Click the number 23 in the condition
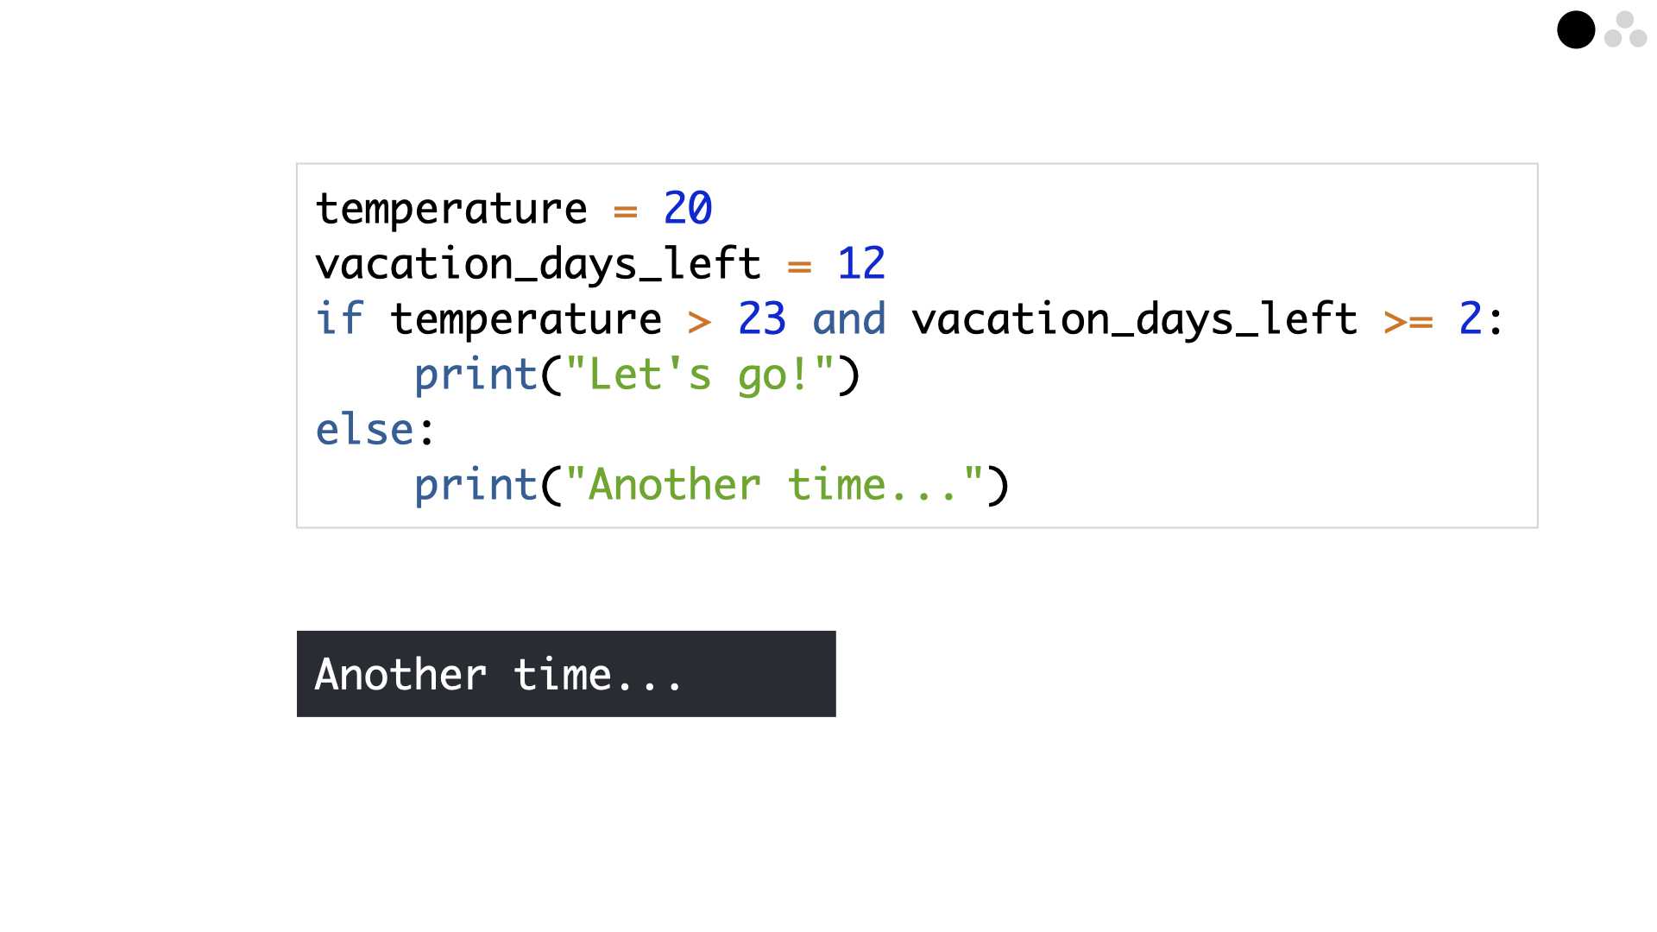This screenshot has width=1657, height=932. tap(762, 319)
